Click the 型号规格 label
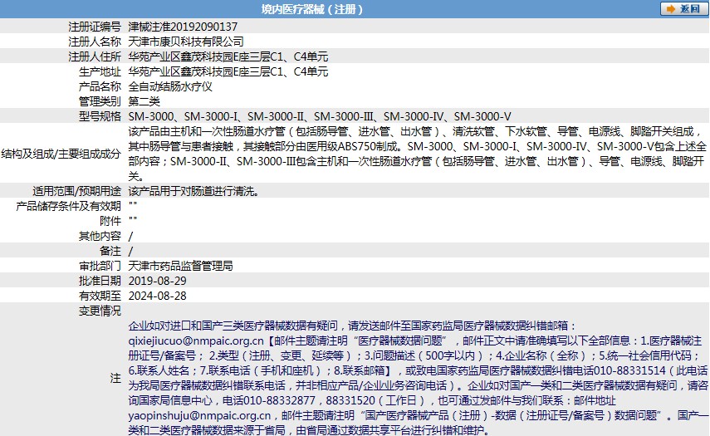 [x=100, y=116]
